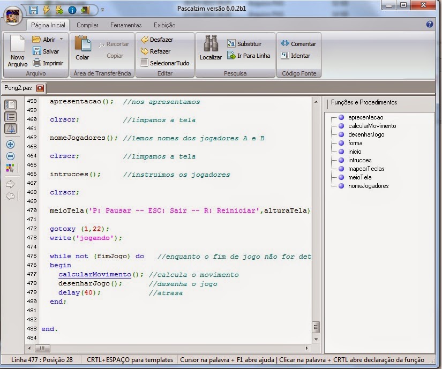The width and height of the screenshot is (442, 369).
Task: Select calcularMovimento in functions list
Action: [x=372, y=126]
